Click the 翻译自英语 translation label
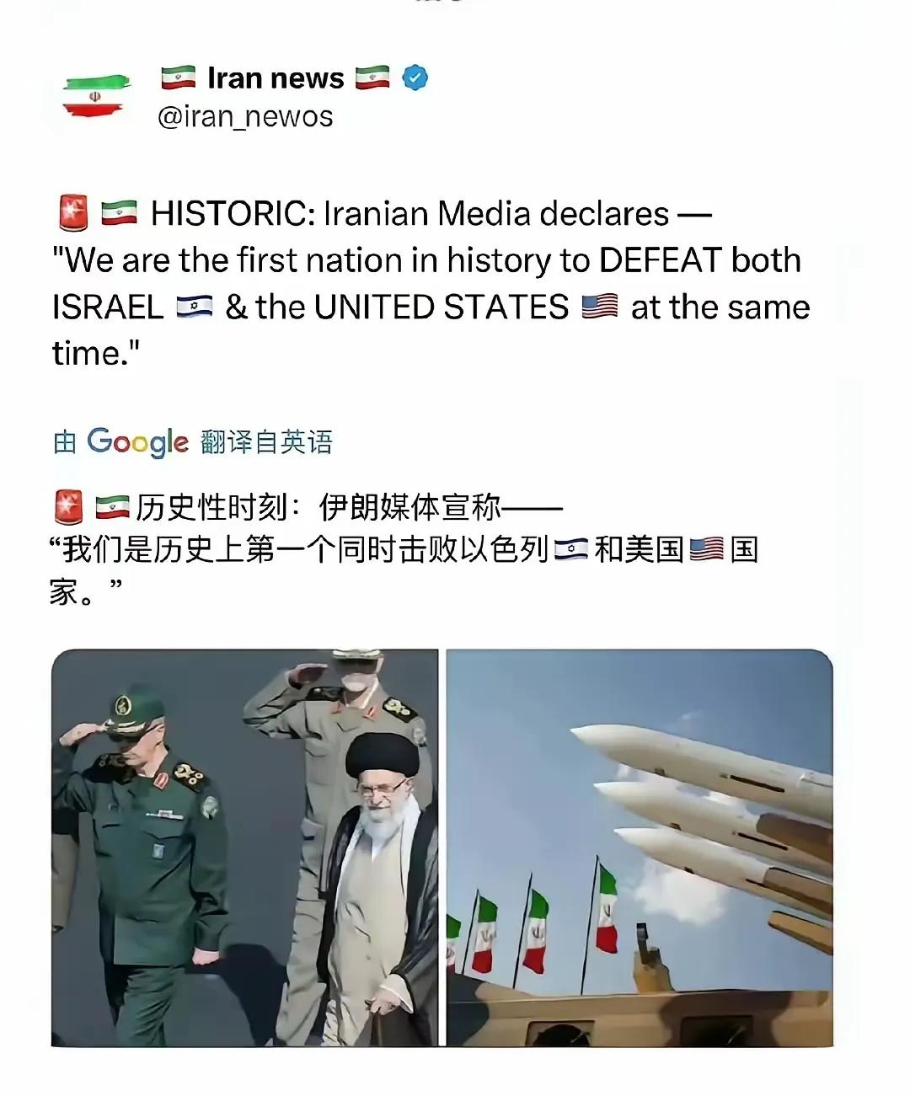This screenshot has height=1096, width=910. coord(267,441)
